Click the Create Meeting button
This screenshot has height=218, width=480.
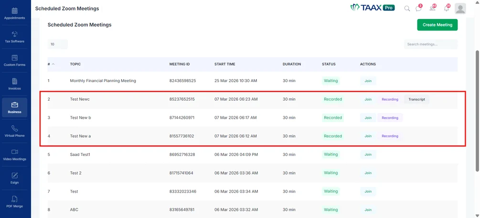437,25
